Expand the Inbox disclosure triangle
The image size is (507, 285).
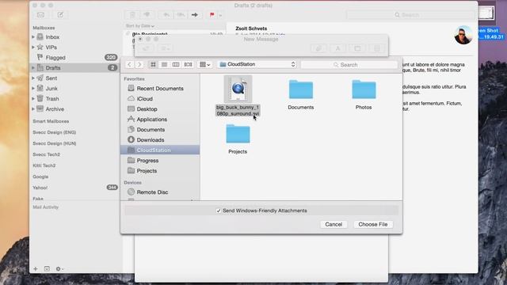pos(33,37)
